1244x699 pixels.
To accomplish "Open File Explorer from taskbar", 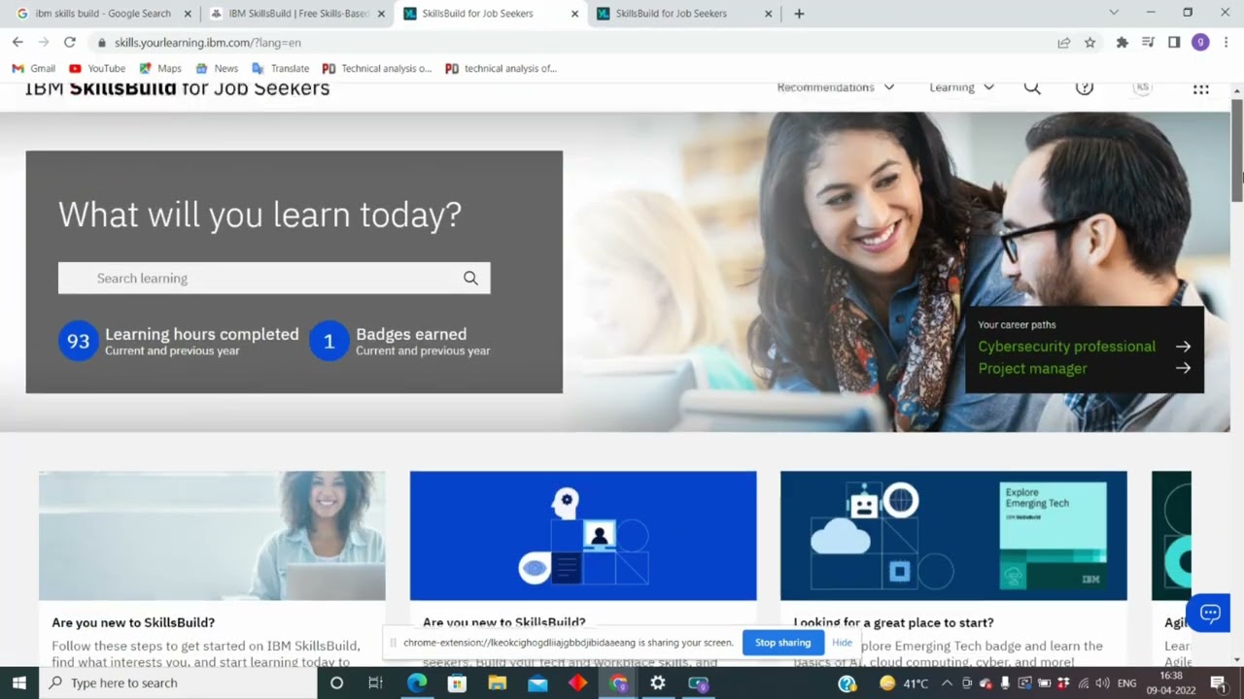I will click(x=498, y=682).
